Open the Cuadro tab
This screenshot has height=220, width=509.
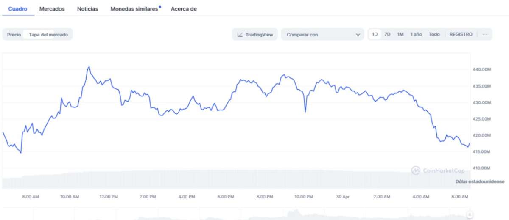tap(18, 9)
